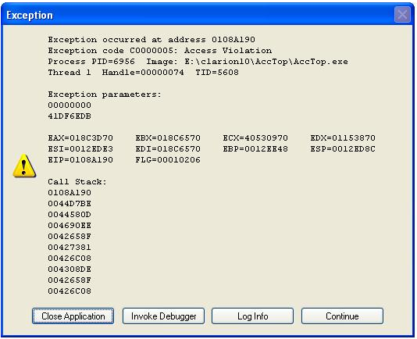The image size is (417, 339).
Task: Click register value EBP=0012EE48
Action: click(255, 148)
